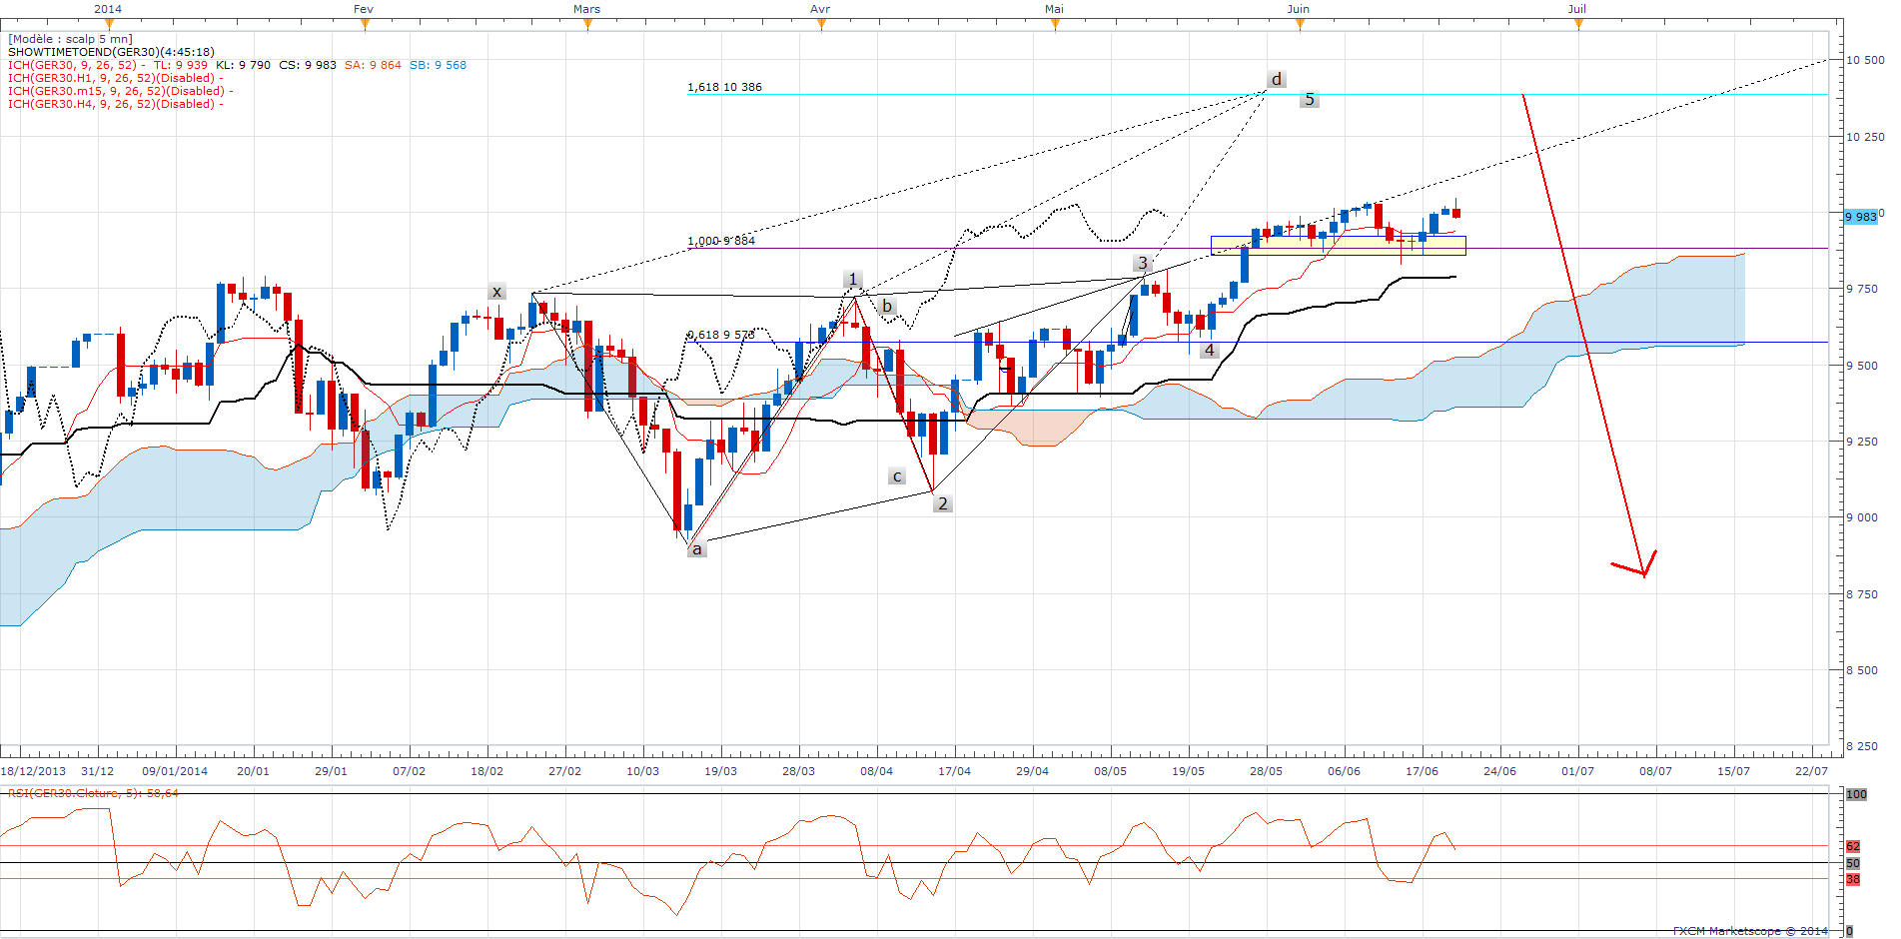The width and height of the screenshot is (1901, 939).
Task: Click the 9 500 price axis label
Action: [1862, 366]
